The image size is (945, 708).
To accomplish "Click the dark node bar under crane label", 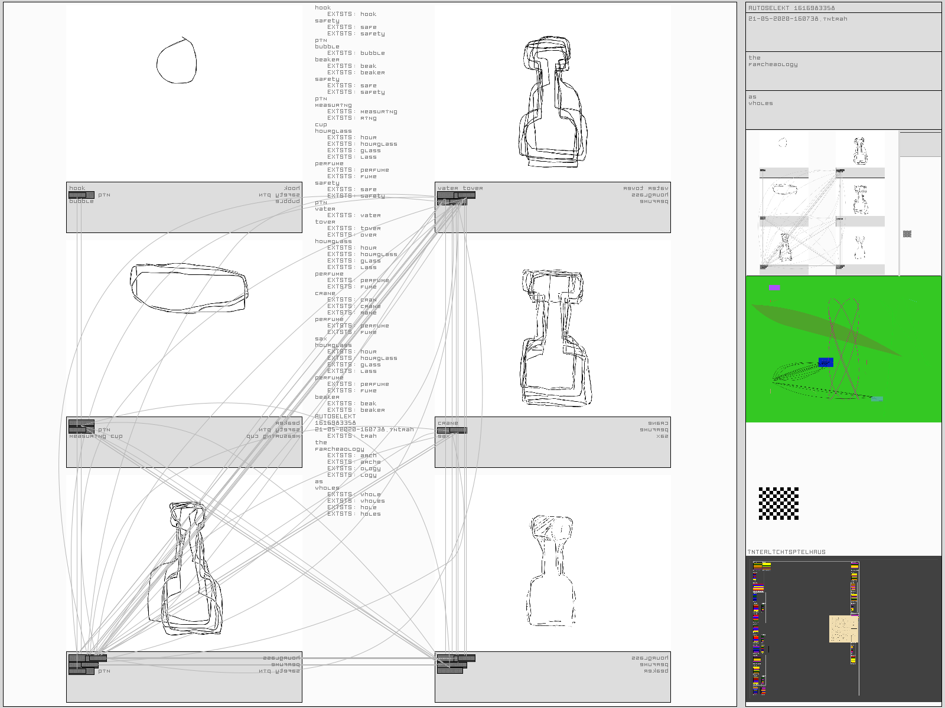I will coord(452,430).
